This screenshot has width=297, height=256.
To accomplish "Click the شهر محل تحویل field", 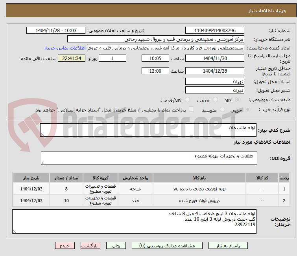I will pyautogui.click(x=215, y=90).
